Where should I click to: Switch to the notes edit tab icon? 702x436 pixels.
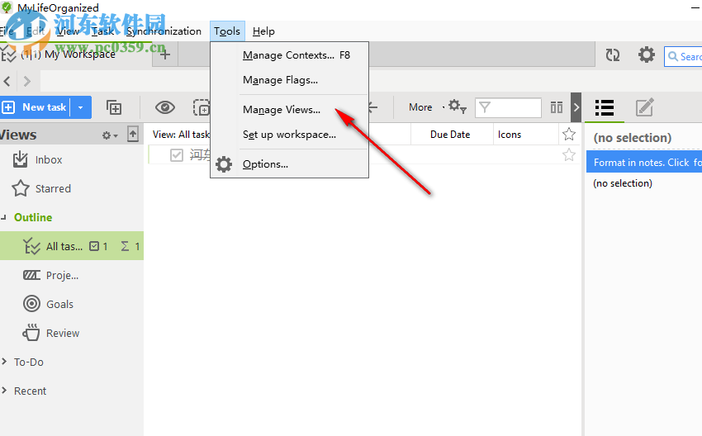pyautogui.click(x=645, y=107)
